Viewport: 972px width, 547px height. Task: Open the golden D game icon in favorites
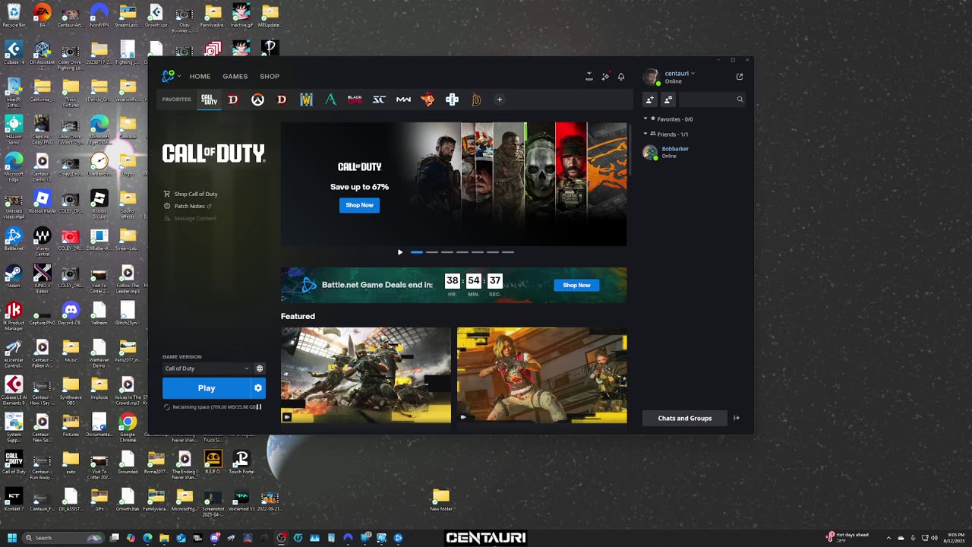tap(476, 100)
